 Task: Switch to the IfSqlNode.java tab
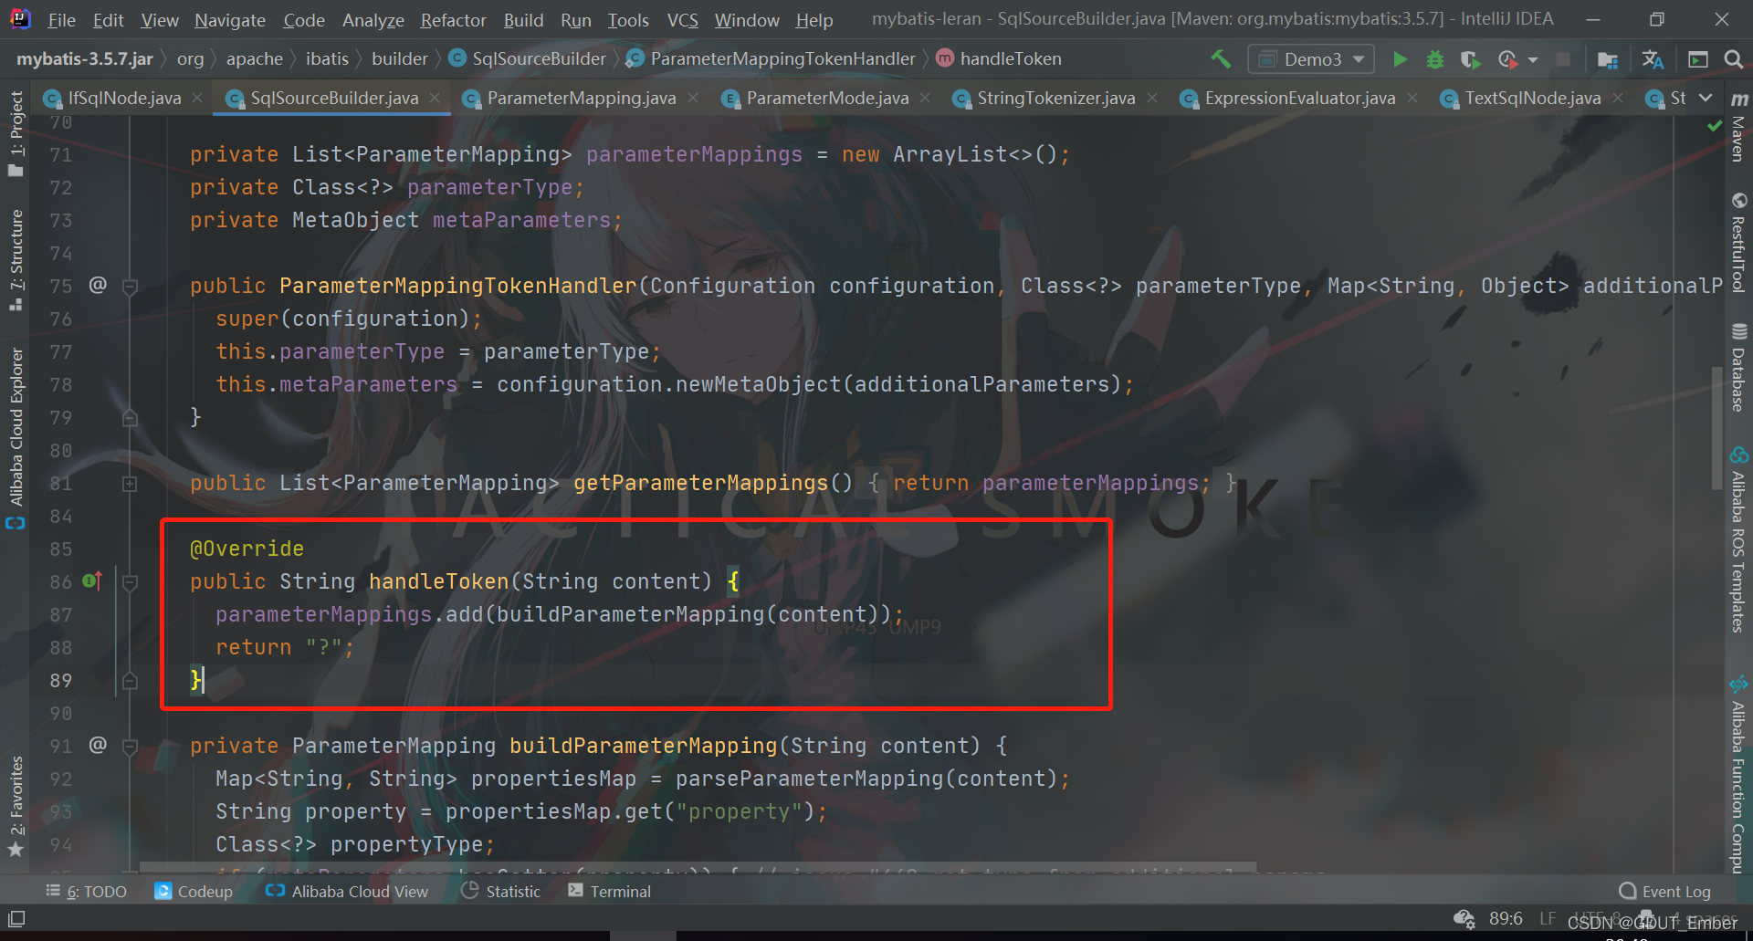click(x=124, y=98)
